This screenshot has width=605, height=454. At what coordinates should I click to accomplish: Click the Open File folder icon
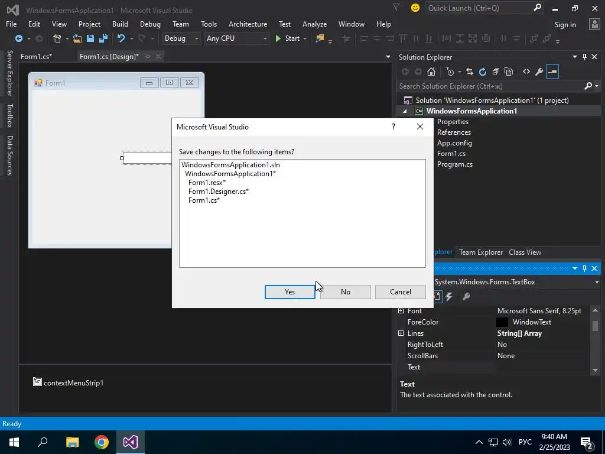[x=77, y=38]
